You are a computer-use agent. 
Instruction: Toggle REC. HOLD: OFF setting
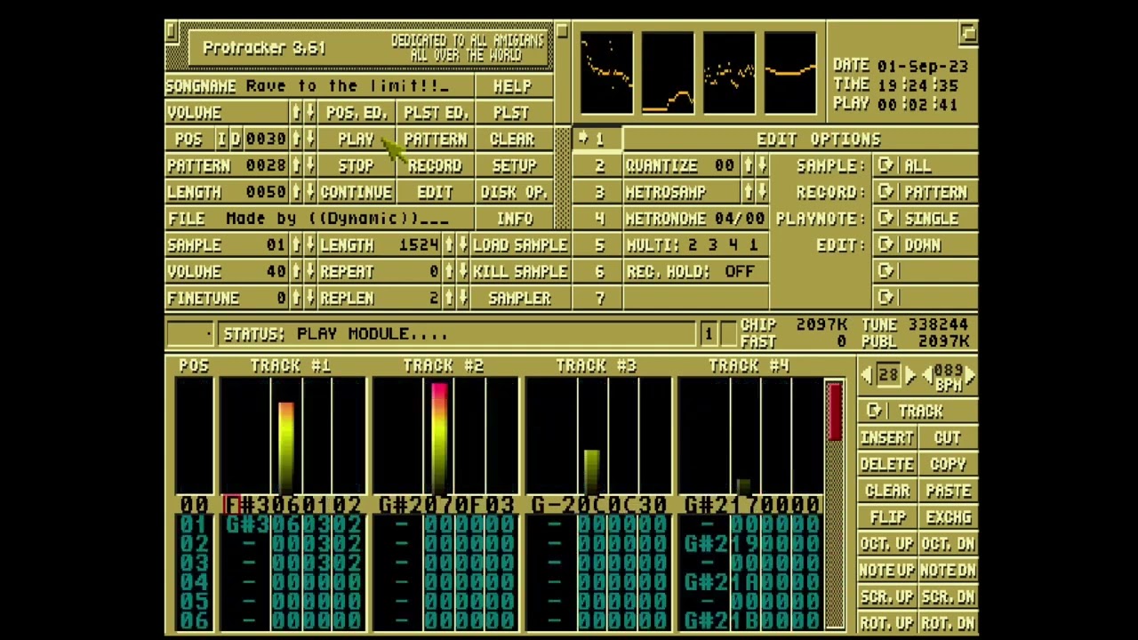pyautogui.click(x=696, y=272)
